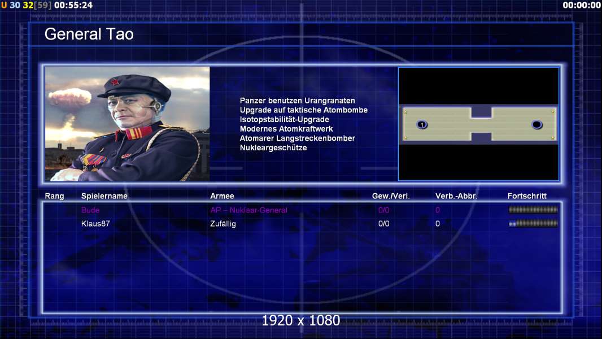Image resolution: width=602 pixels, height=339 pixels.
Task: Click 'Zufällig' army entry
Action: [x=223, y=223]
